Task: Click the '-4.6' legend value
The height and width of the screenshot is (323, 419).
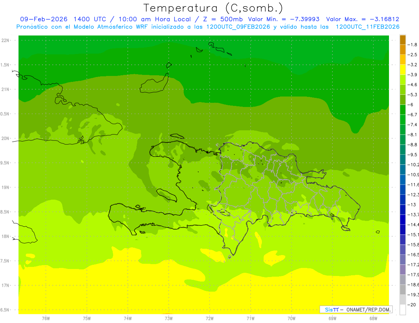Action: [412, 85]
